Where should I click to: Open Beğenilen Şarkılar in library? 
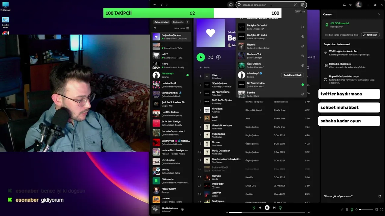(x=171, y=37)
